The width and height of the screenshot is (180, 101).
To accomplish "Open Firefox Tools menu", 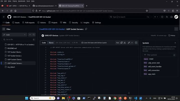I will tap(28, 1).
